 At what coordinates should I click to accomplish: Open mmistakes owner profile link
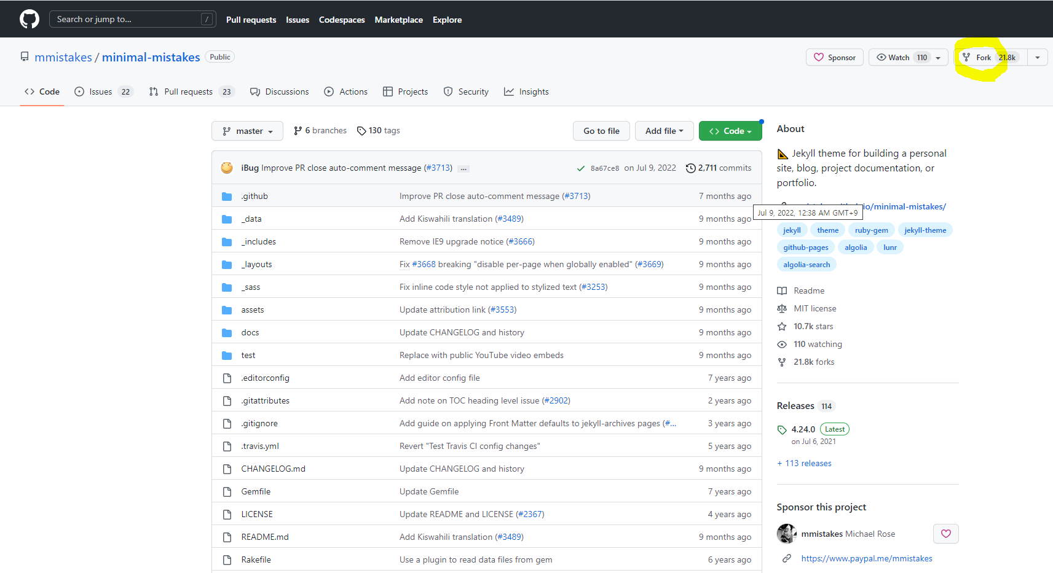63,57
